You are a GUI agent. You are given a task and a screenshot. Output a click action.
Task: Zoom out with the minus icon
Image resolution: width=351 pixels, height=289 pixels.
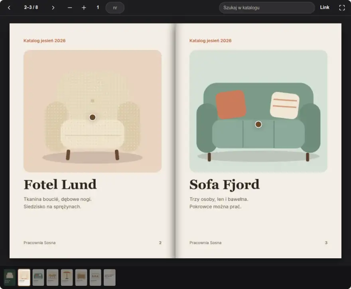point(70,8)
